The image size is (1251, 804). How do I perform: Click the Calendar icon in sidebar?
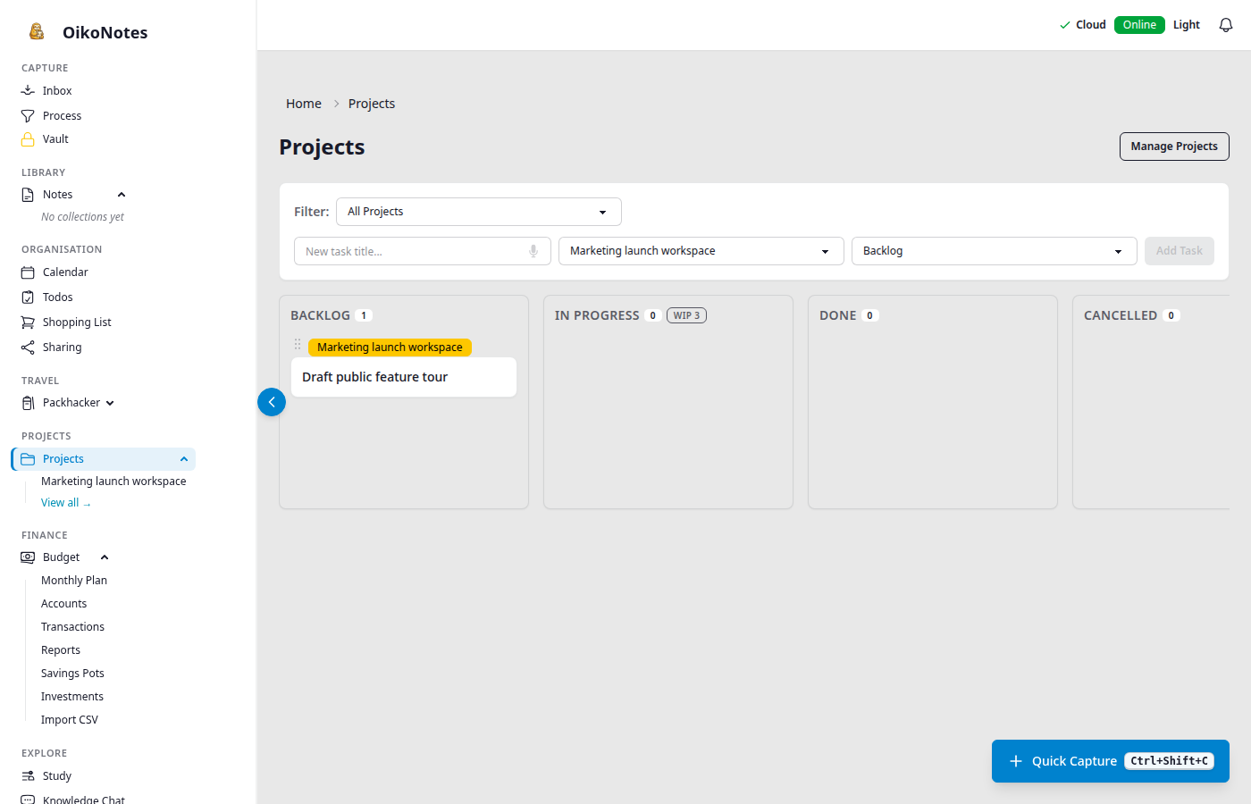(28, 272)
